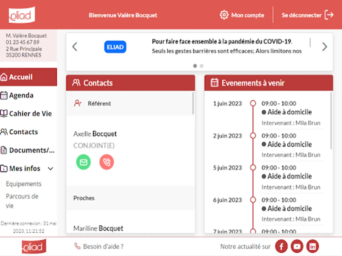Click the calendar icon in Evenements à venir header
This screenshot has height=256, width=342.
[x=214, y=83]
